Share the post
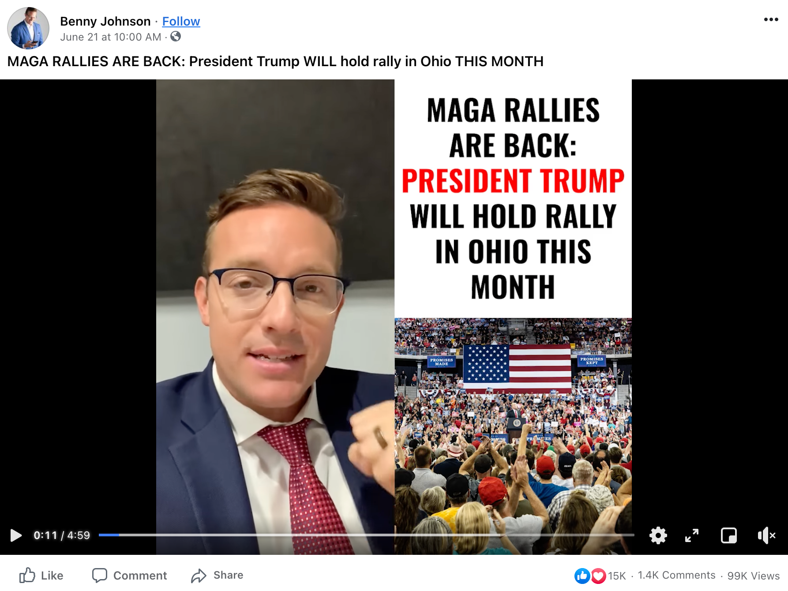Image resolution: width=788 pixels, height=591 pixels. 217,575
